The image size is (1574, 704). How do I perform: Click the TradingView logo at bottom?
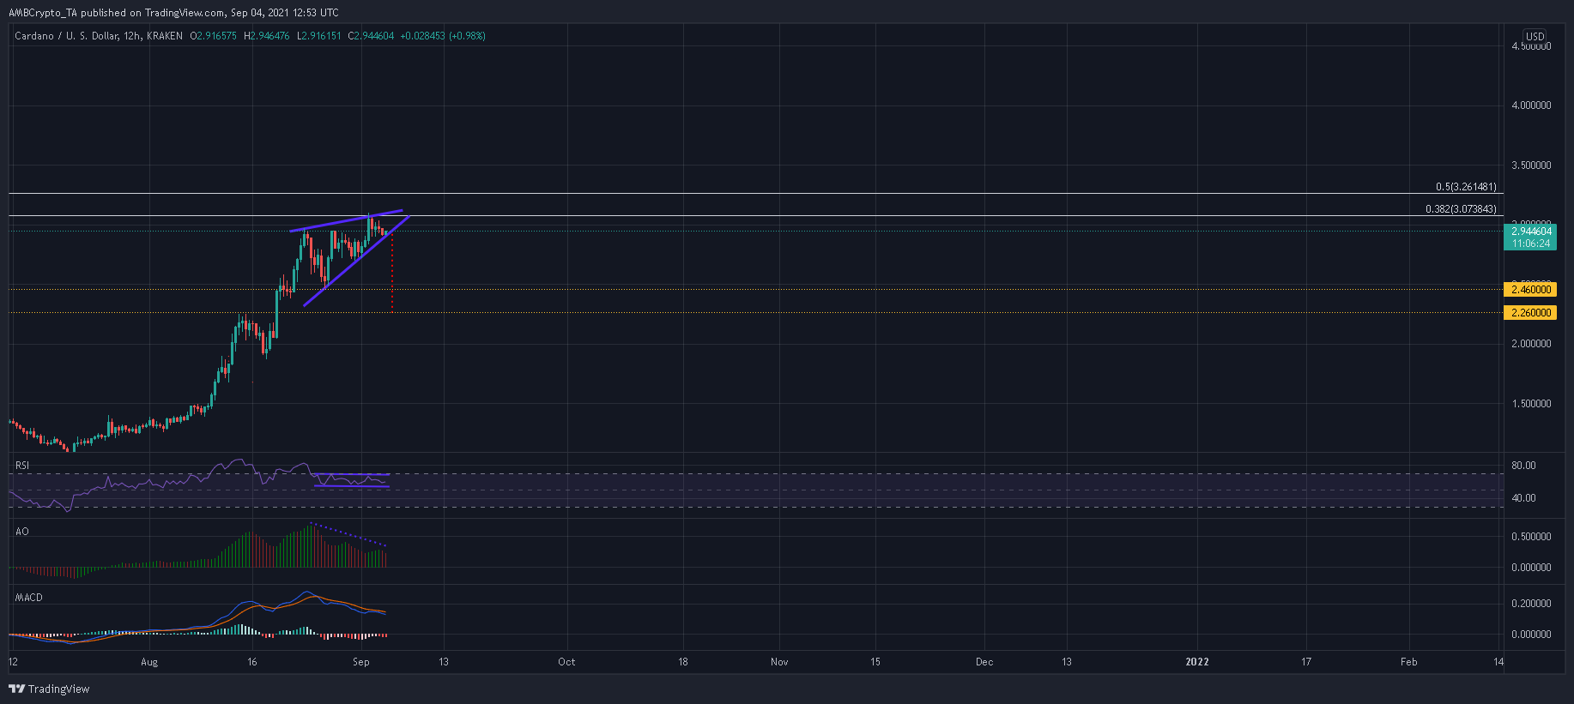tap(49, 689)
